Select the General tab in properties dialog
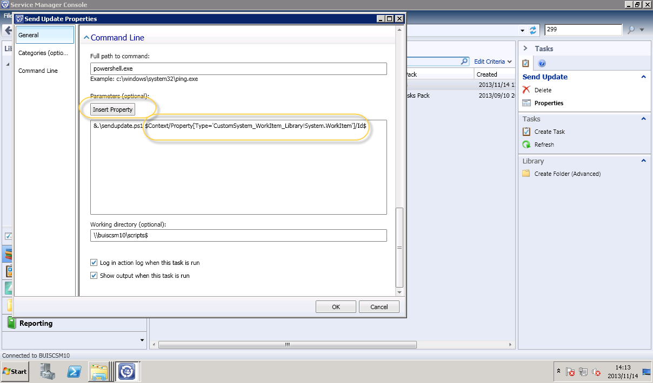The width and height of the screenshot is (653, 383). (x=44, y=35)
